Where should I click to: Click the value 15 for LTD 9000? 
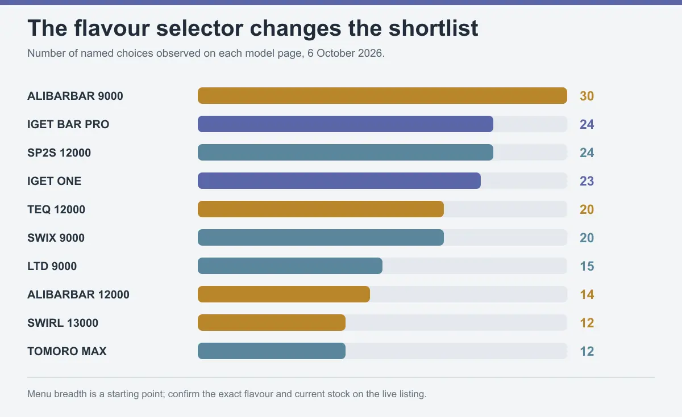tap(587, 266)
